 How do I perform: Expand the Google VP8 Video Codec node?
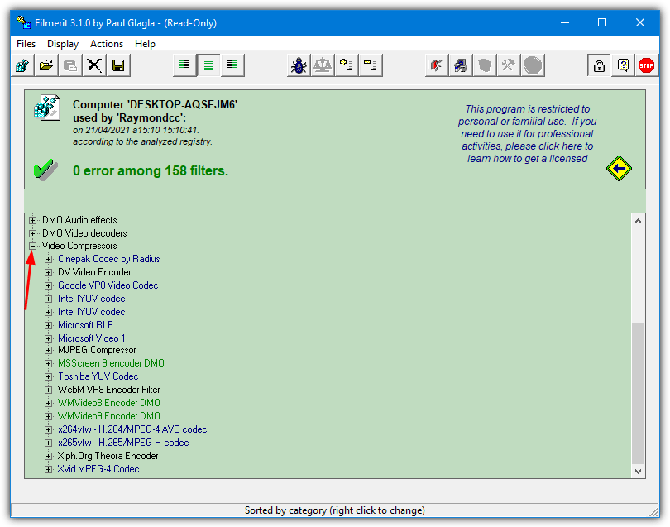click(x=48, y=285)
